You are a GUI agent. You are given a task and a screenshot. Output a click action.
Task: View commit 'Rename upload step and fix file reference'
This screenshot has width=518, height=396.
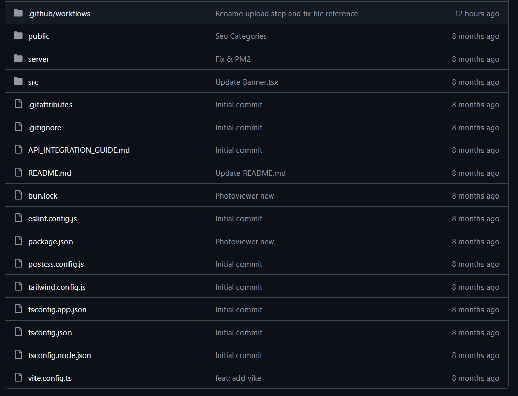click(286, 14)
